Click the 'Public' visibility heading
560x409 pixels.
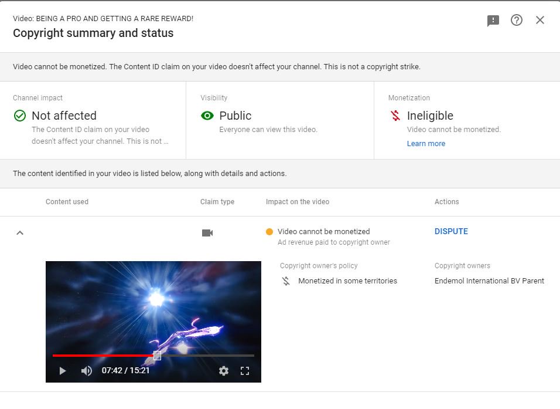235,116
